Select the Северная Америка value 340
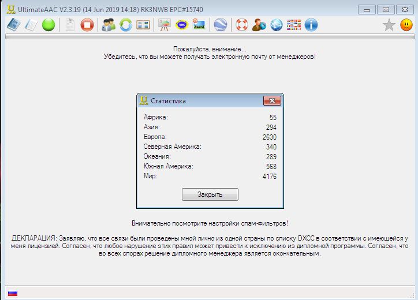The height and width of the screenshot is (300, 418). coord(271,147)
